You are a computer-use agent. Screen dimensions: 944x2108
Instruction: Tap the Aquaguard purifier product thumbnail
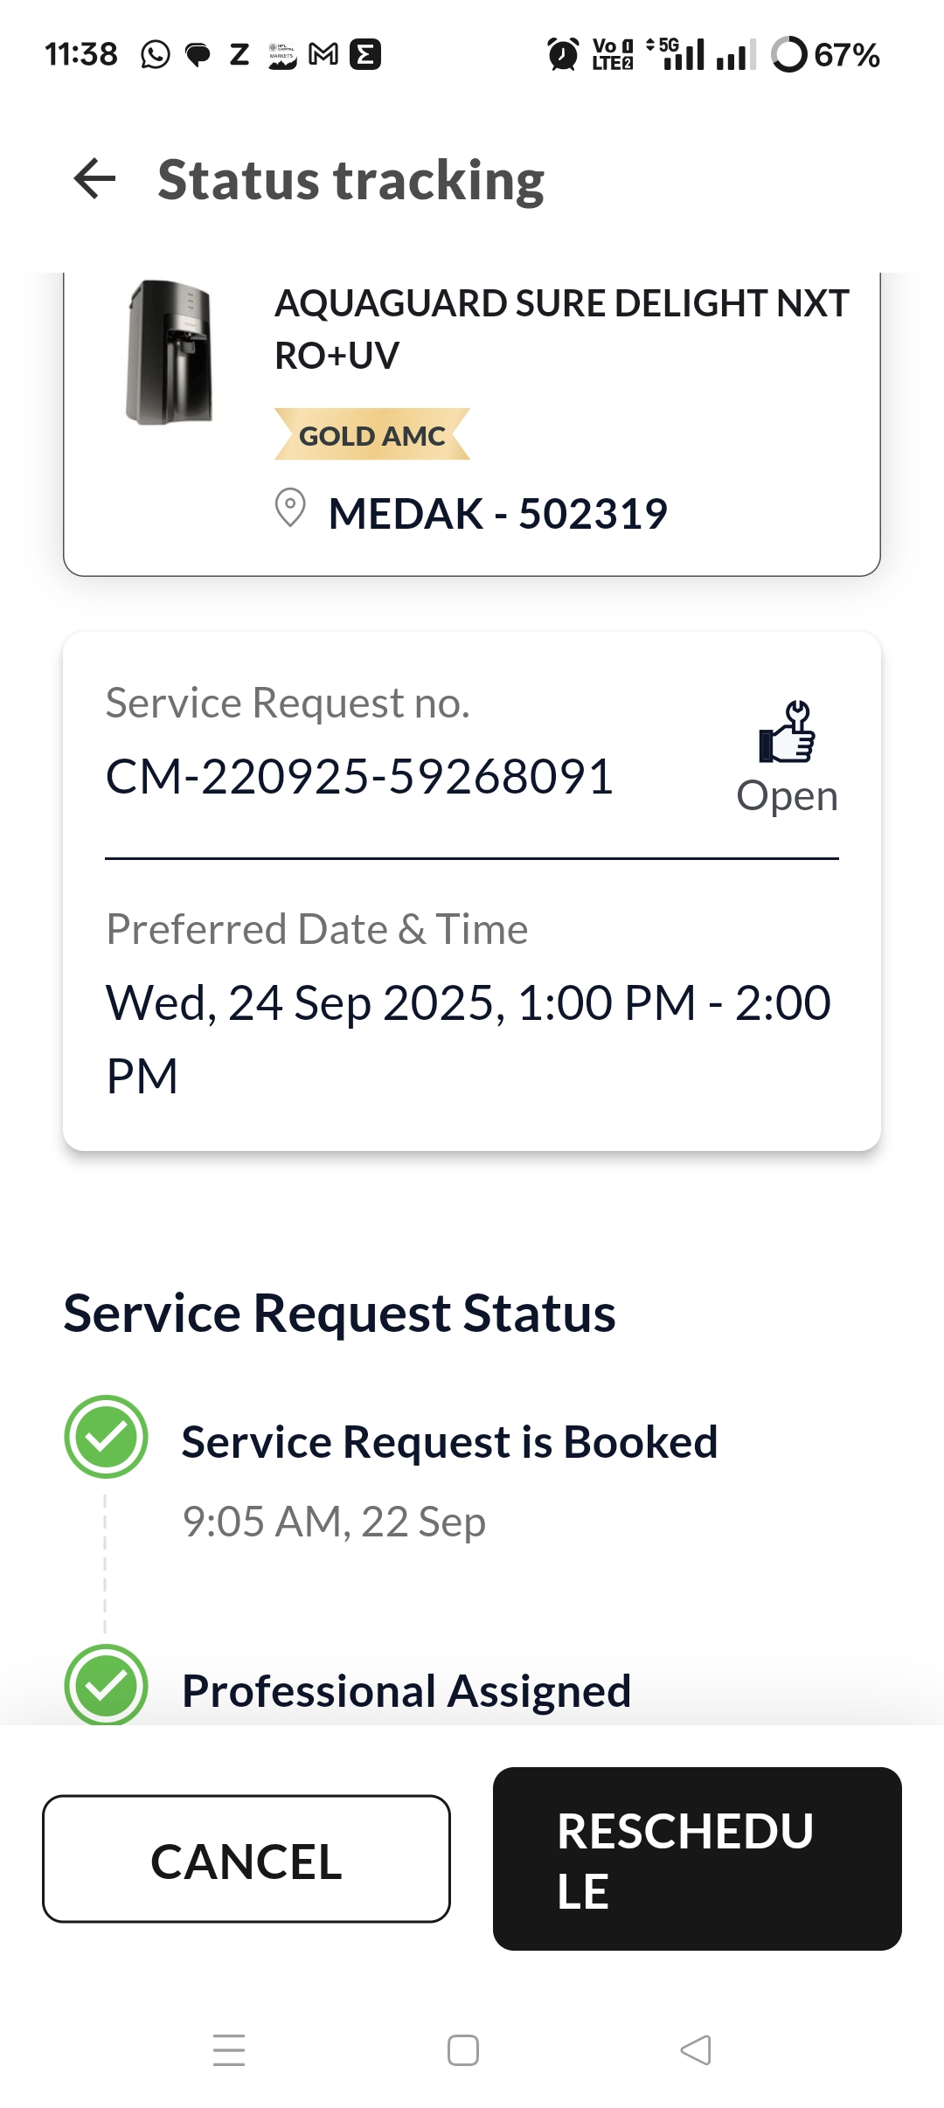pos(170,353)
